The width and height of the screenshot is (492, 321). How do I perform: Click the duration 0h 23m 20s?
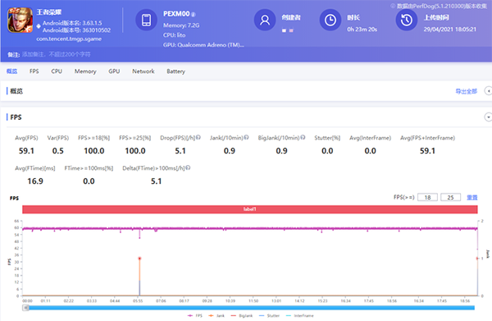[362, 30]
